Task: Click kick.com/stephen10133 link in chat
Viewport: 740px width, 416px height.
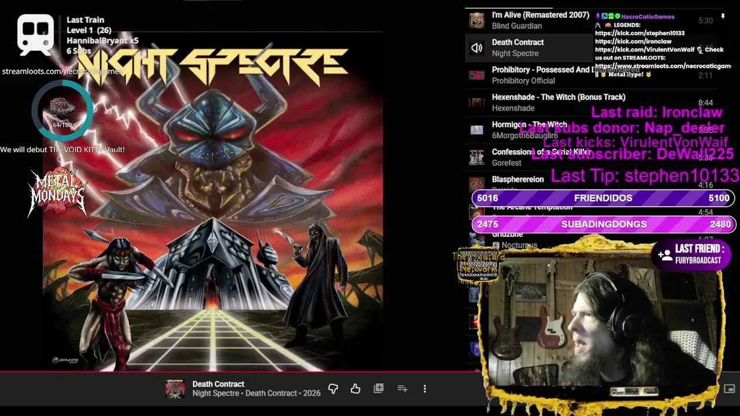Action: click(639, 34)
